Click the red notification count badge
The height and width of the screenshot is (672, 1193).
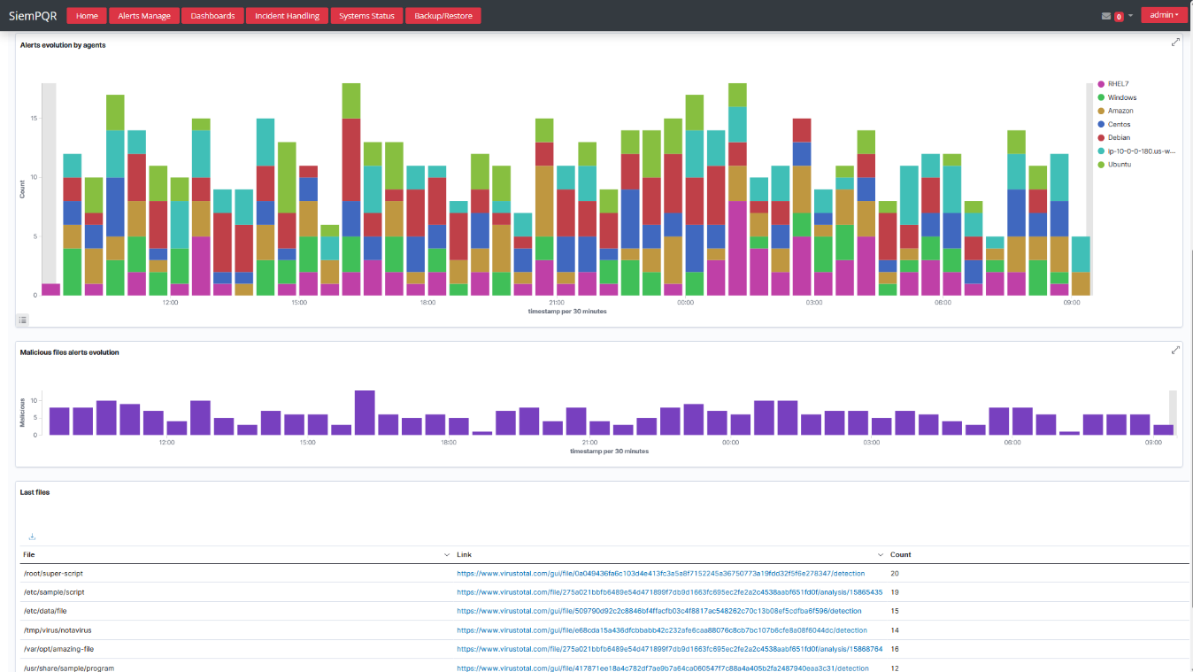tap(1119, 17)
